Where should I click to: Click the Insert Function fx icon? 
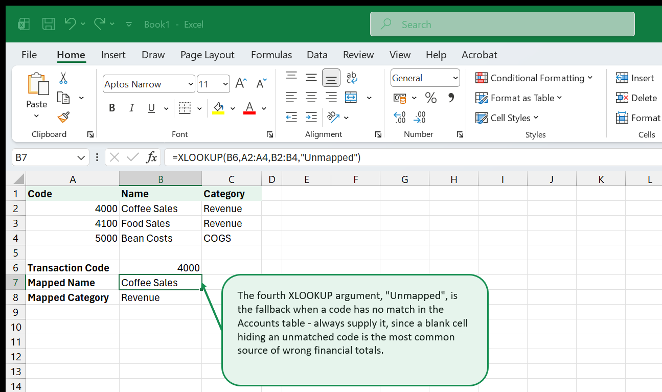(151, 157)
